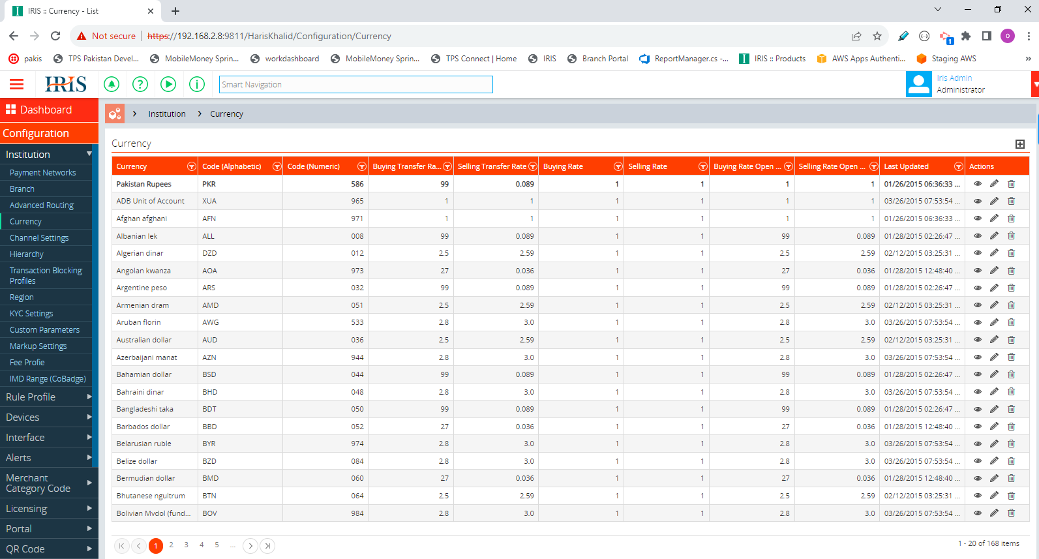Delete the Afghan afghani row via trash icon
The height and width of the screenshot is (559, 1039).
point(1011,219)
